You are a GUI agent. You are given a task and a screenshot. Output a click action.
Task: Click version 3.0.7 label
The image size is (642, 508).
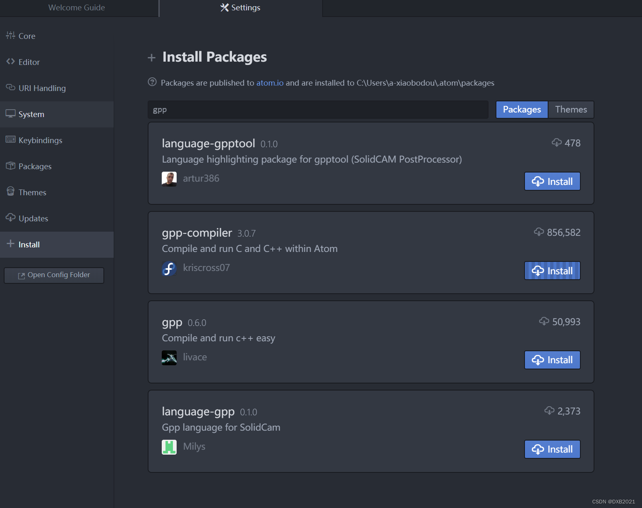[x=247, y=234]
